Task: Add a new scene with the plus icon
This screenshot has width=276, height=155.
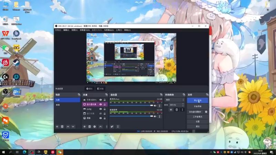Action: click(x=57, y=126)
